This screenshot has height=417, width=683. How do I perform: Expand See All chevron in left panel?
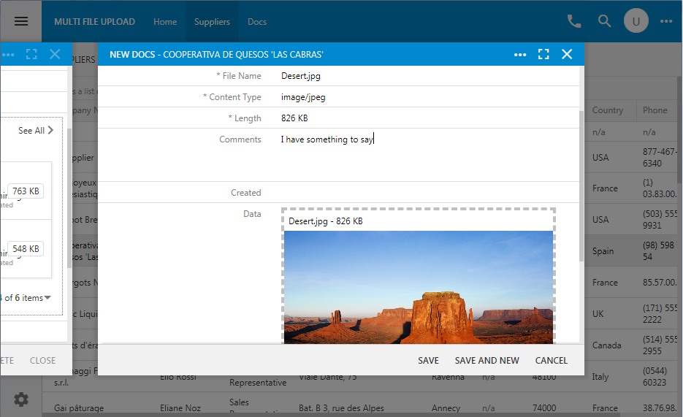[50, 131]
